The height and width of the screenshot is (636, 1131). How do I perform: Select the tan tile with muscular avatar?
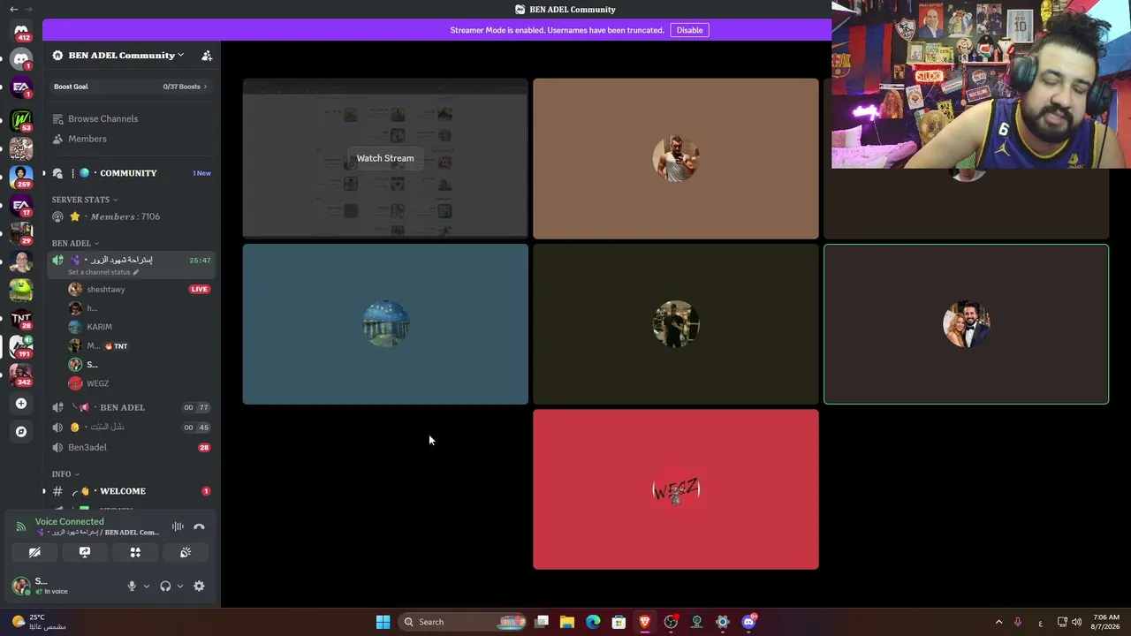click(x=676, y=159)
